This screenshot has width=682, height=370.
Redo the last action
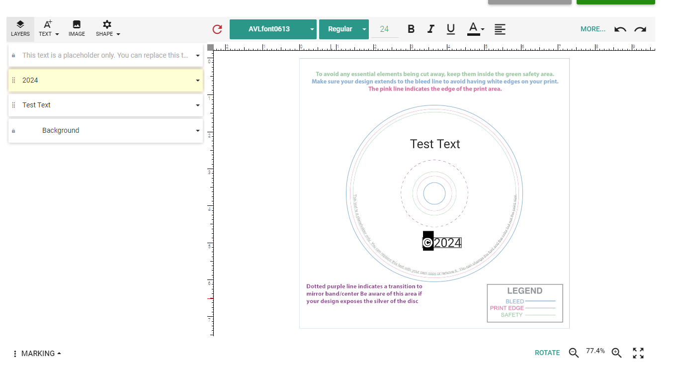tap(640, 29)
